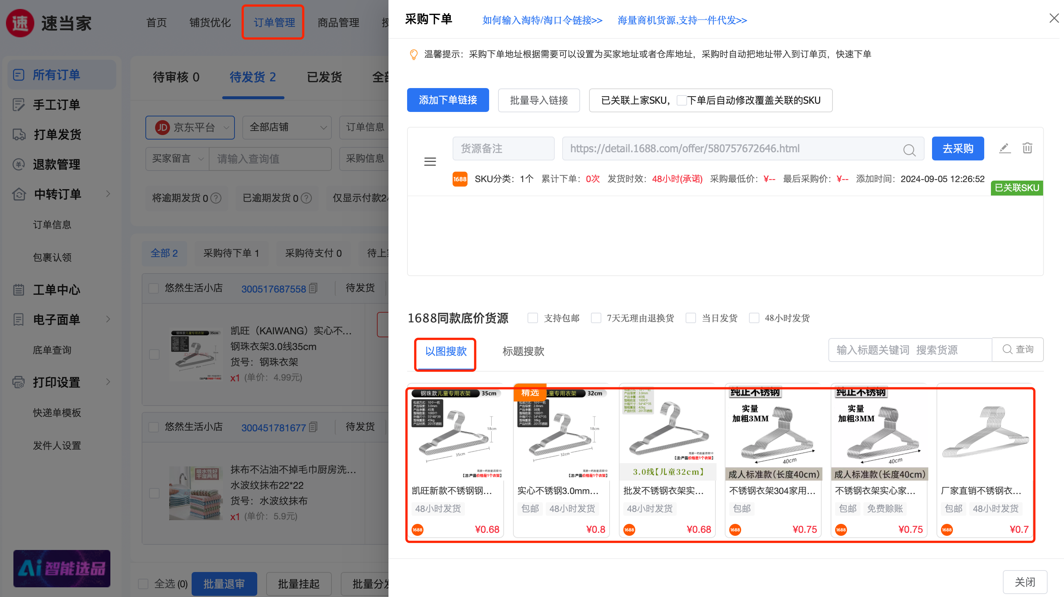
Task: Click the three-line drag handle icon
Action: click(x=430, y=162)
